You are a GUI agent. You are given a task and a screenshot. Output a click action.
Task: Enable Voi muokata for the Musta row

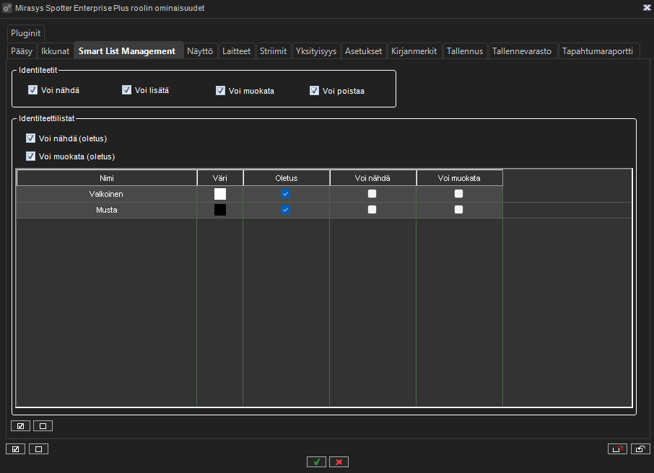(459, 210)
